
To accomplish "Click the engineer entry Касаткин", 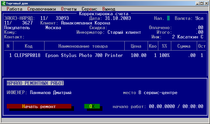I will tap(188, 37).
